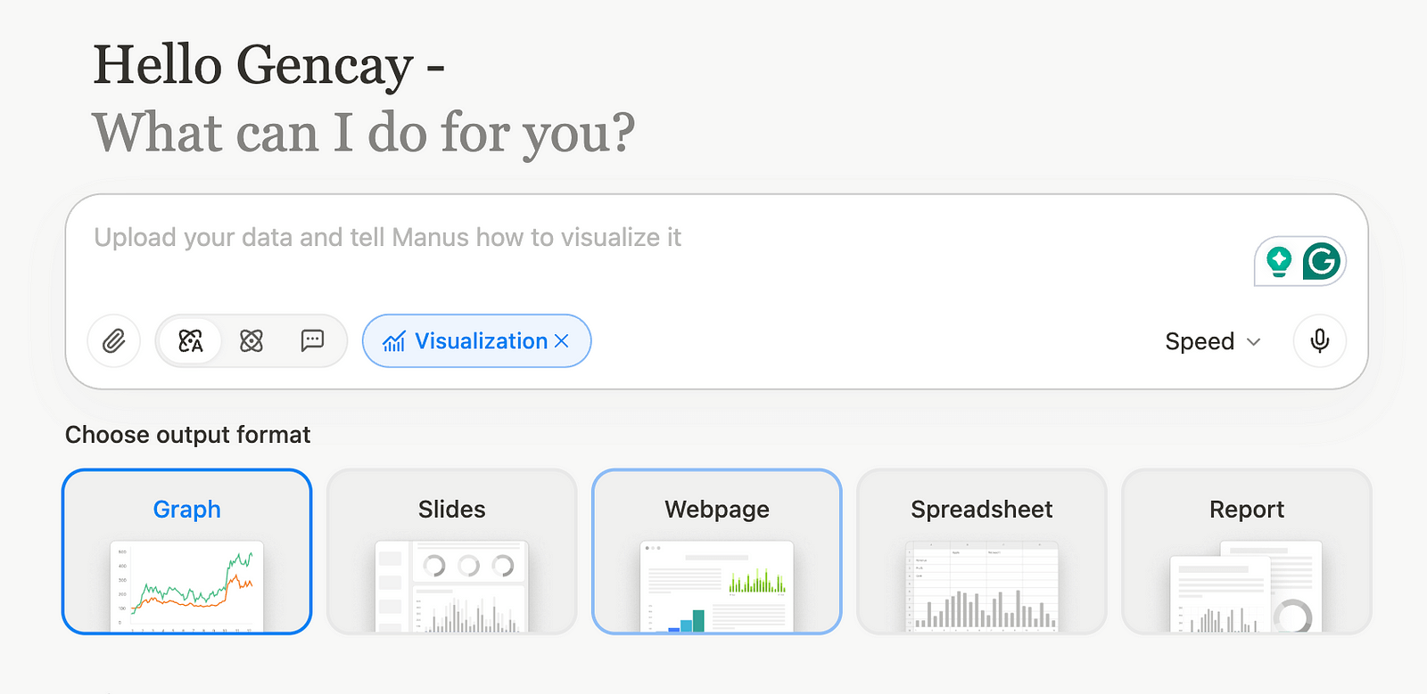1427x694 pixels.
Task: Click the Spreadsheet preview thumbnail with the bar chart
Action: click(981, 585)
